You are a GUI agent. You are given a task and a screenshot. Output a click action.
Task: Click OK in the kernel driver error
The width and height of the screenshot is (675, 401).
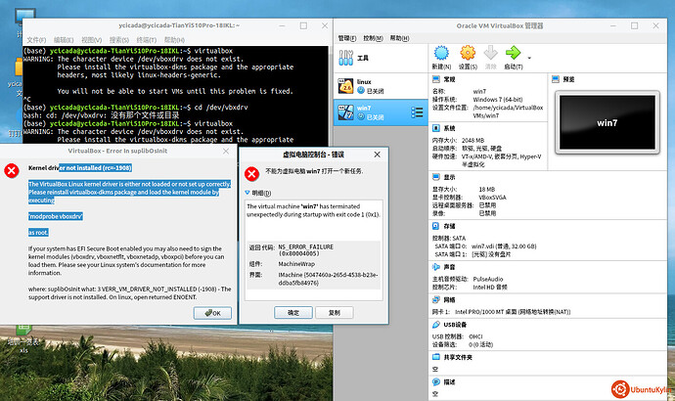tap(214, 312)
